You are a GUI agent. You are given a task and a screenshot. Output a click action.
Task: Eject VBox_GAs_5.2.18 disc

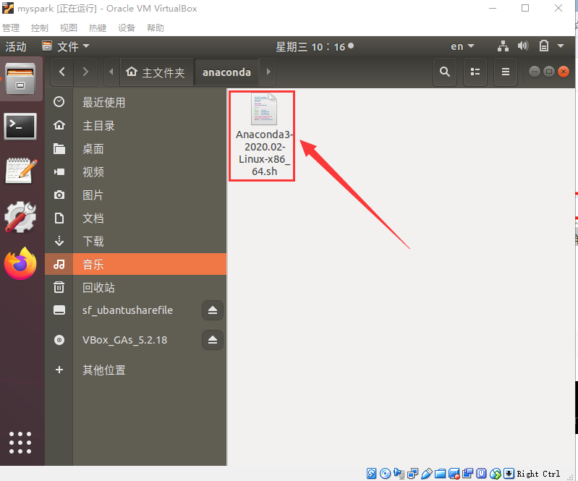(213, 340)
